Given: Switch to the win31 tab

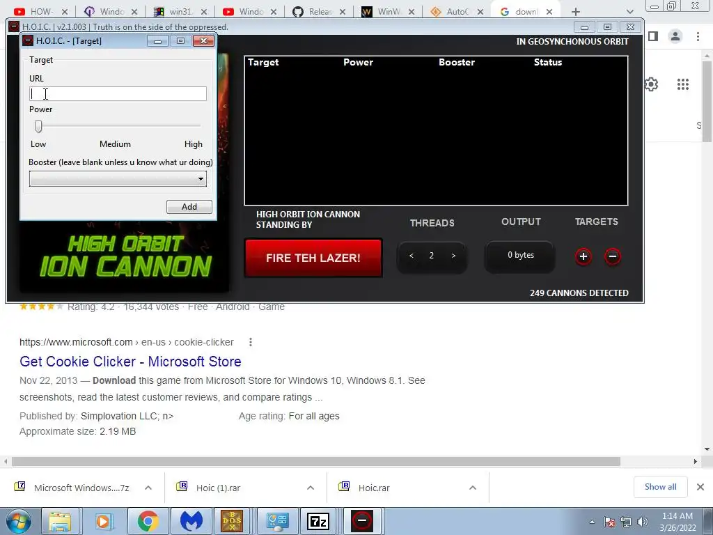Looking at the screenshot, I should 180,12.
